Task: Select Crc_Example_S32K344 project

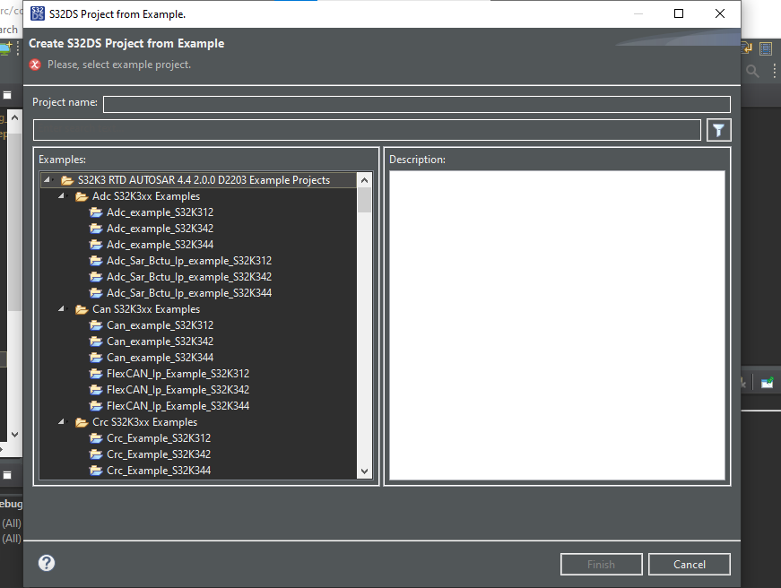Action: tap(159, 471)
